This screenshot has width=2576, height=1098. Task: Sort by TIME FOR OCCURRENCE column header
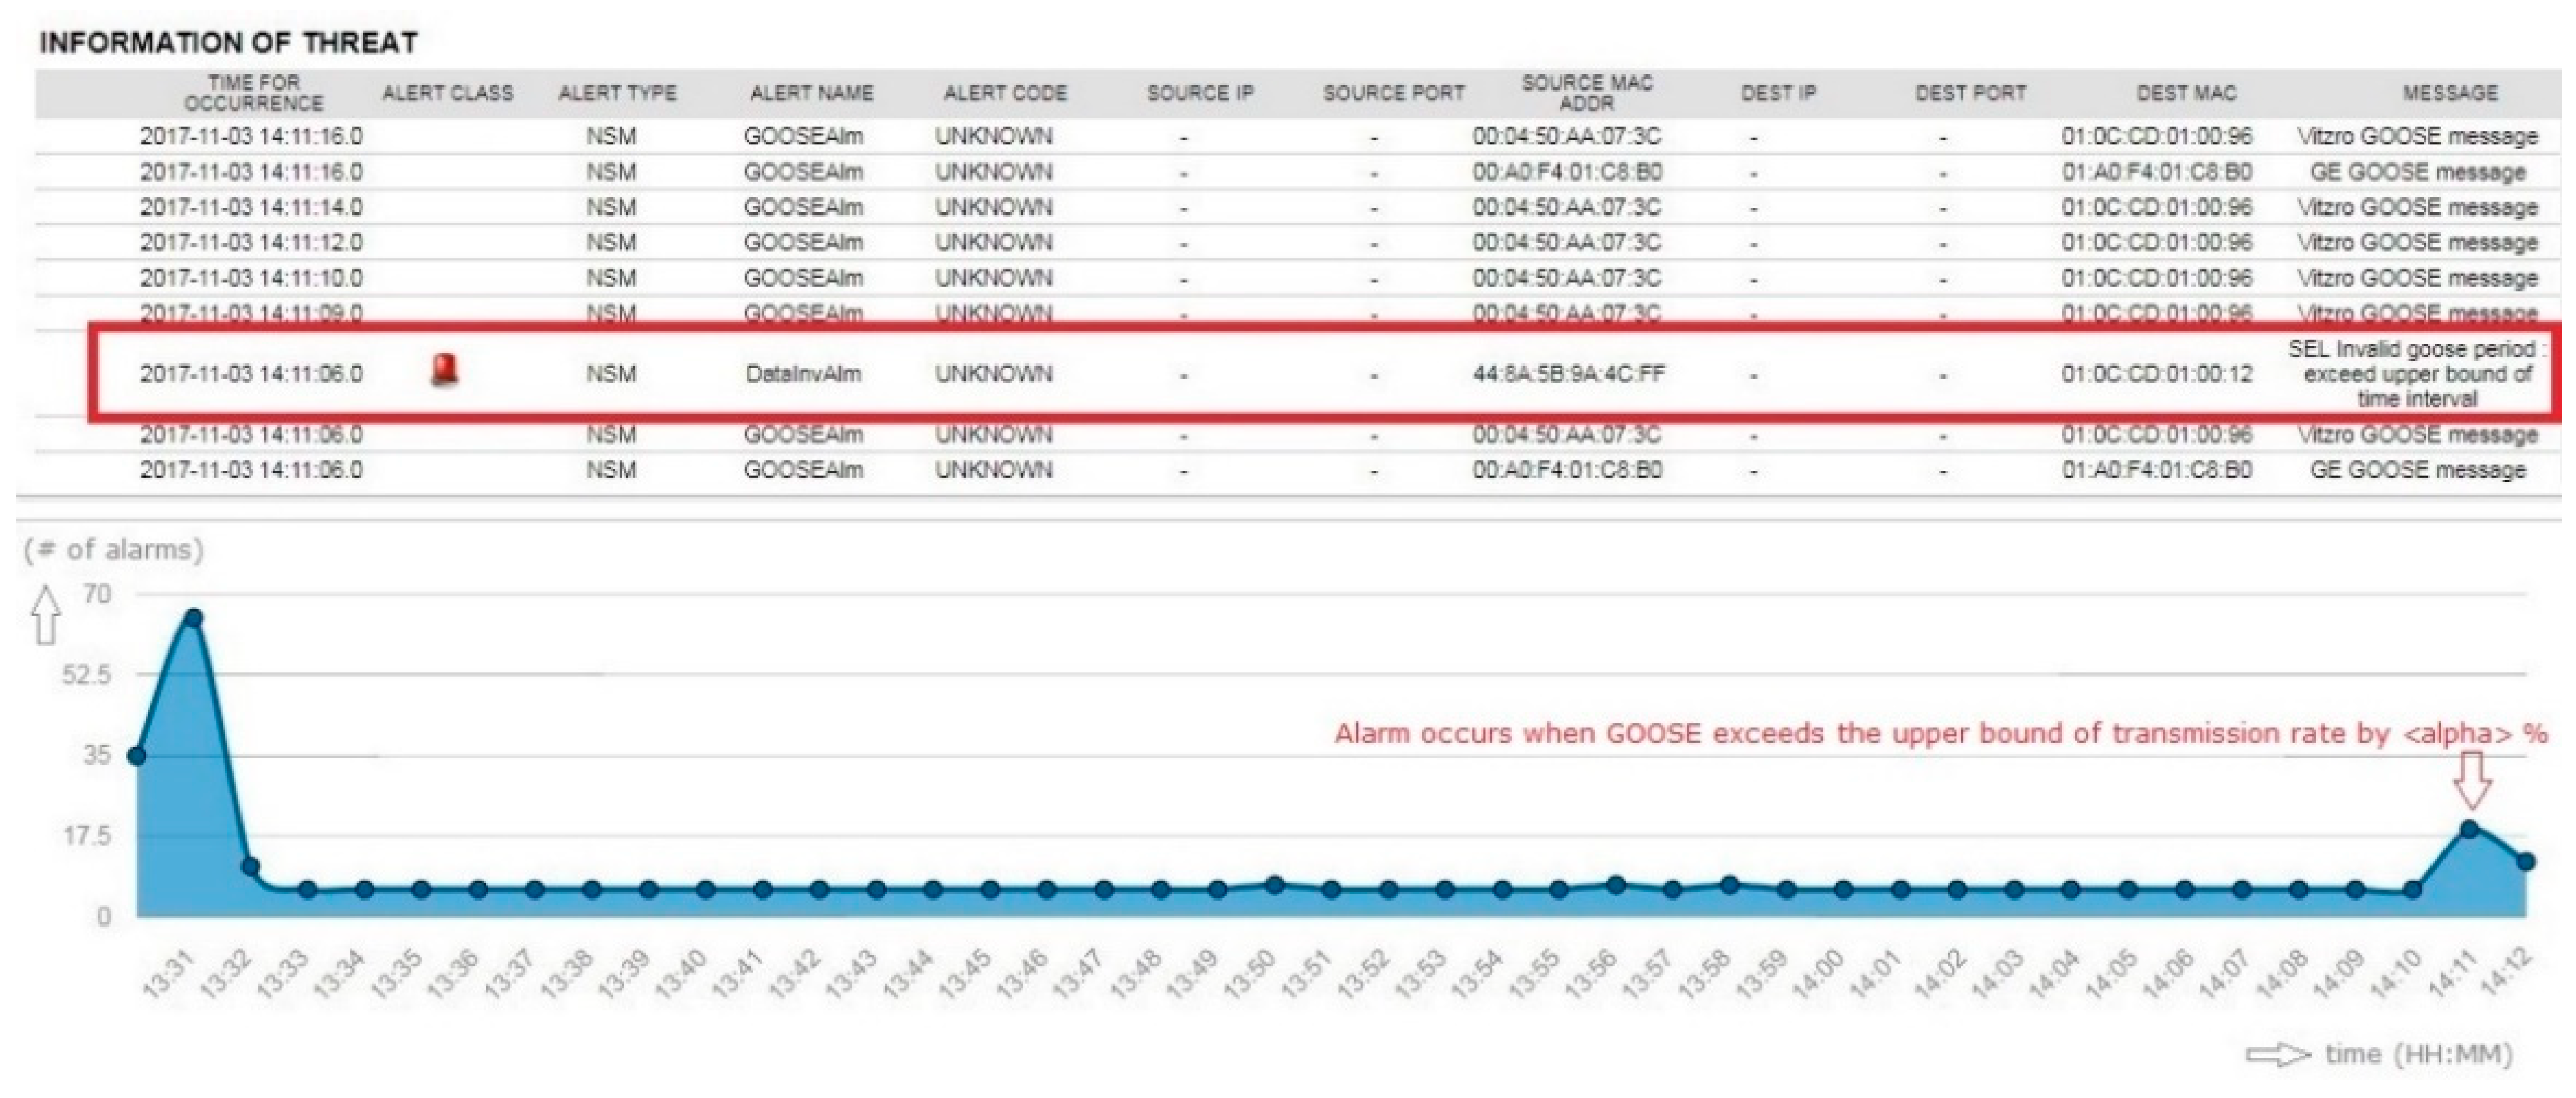253,93
